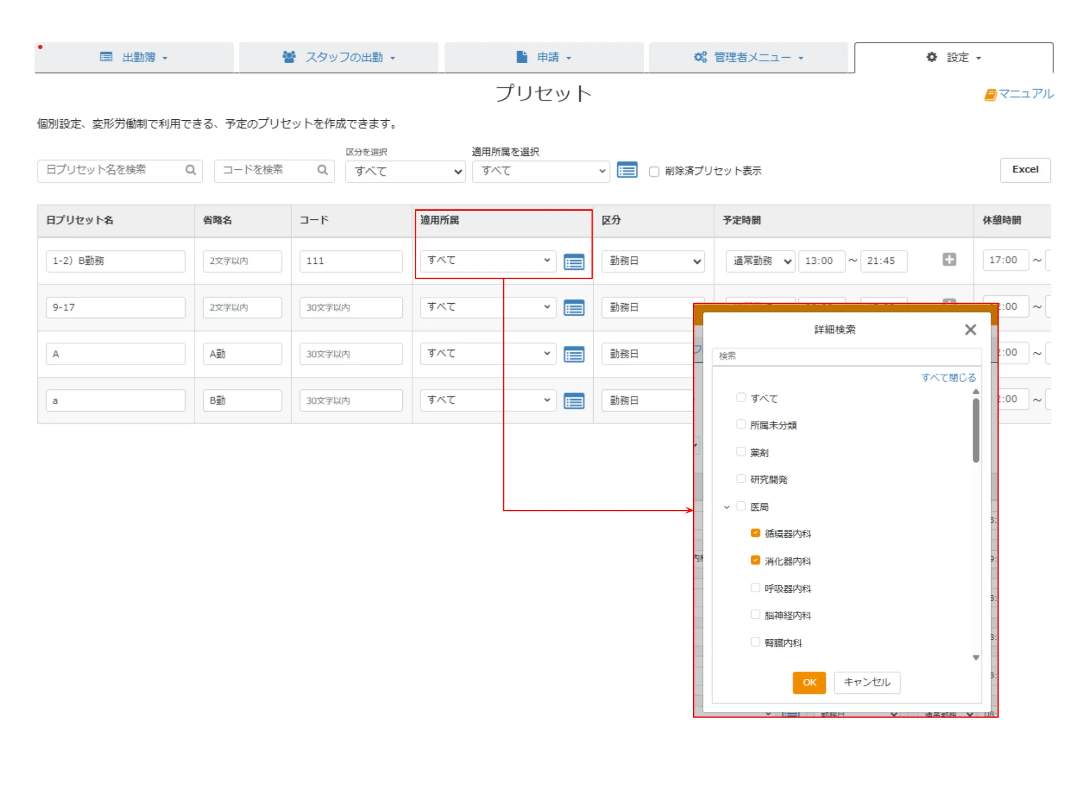Image resolution: width=1073 pixels, height=805 pixels.
Task: Uncheck 循環器内科 in detail search
Action: coord(755,533)
